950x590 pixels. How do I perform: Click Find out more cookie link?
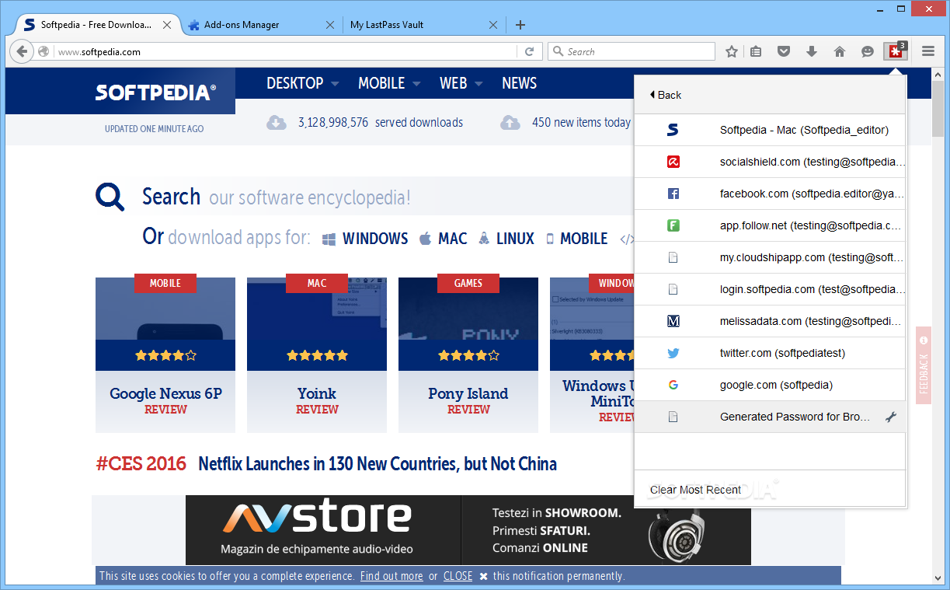391,576
